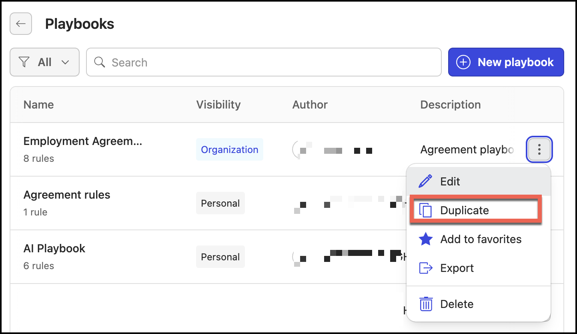Click the chevron next to All
Viewport: 577px width, 334px height.
tap(65, 62)
